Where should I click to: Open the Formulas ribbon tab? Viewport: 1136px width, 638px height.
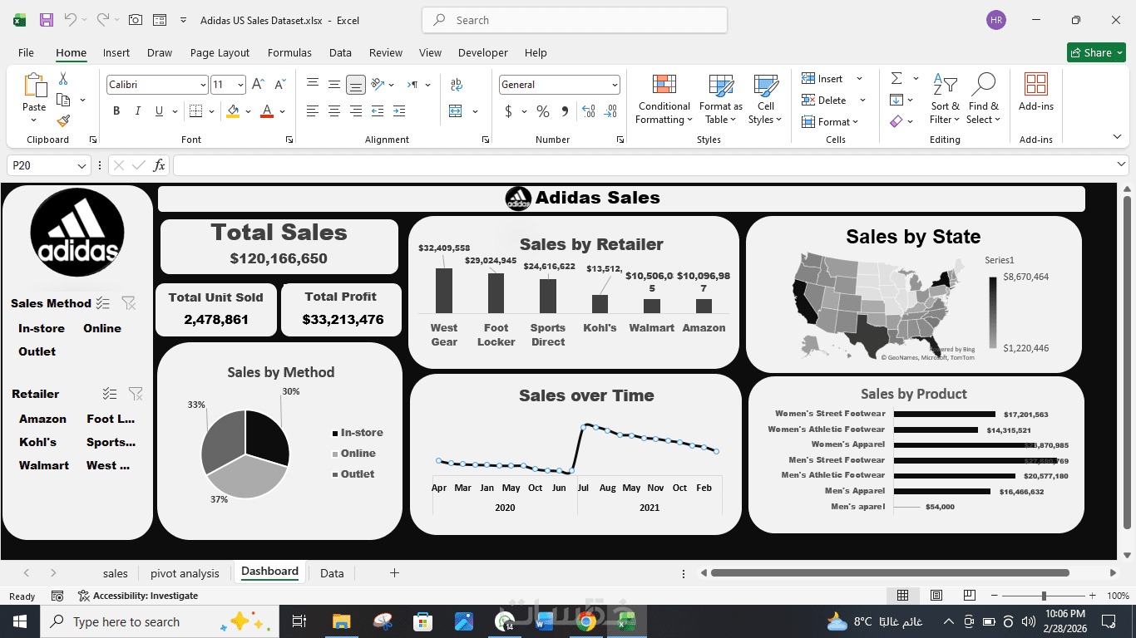pyautogui.click(x=289, y=52)
